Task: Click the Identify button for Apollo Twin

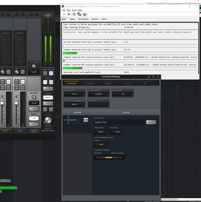Action: pyautogui.click(x=151, y=122)
